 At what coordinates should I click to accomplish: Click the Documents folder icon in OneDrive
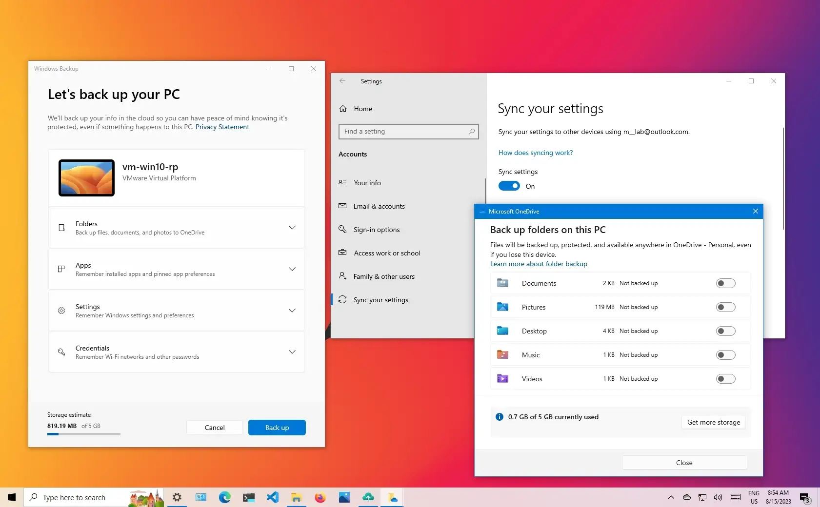(x=502, y=283)
